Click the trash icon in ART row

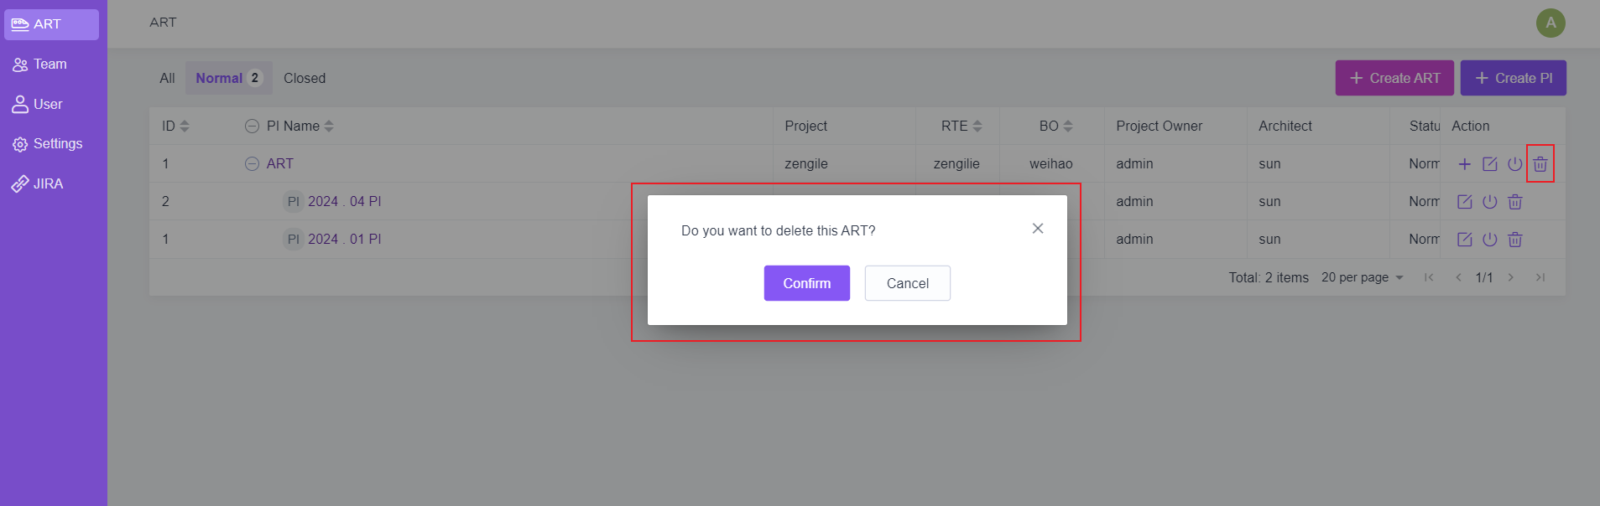pos(1540,164)
